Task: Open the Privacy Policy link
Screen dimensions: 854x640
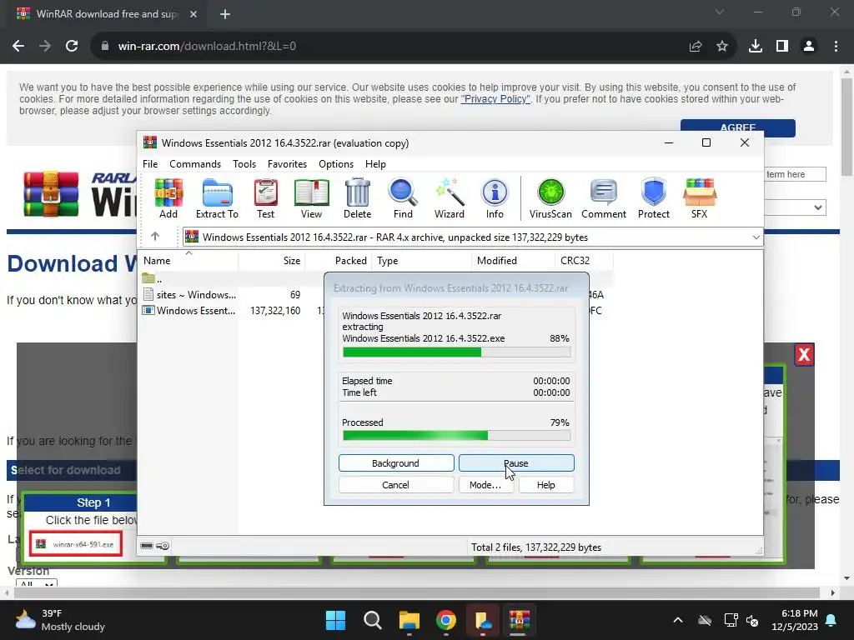Action: [x=495, y=99]
